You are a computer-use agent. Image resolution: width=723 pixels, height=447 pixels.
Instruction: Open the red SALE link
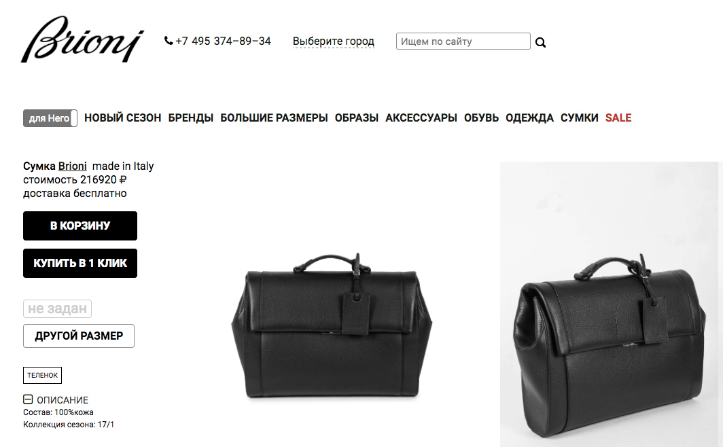pos(618,118)
